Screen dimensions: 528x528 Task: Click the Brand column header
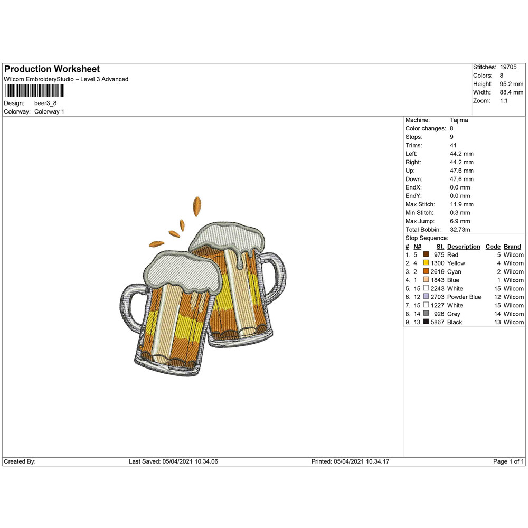(x=512, y=247)
